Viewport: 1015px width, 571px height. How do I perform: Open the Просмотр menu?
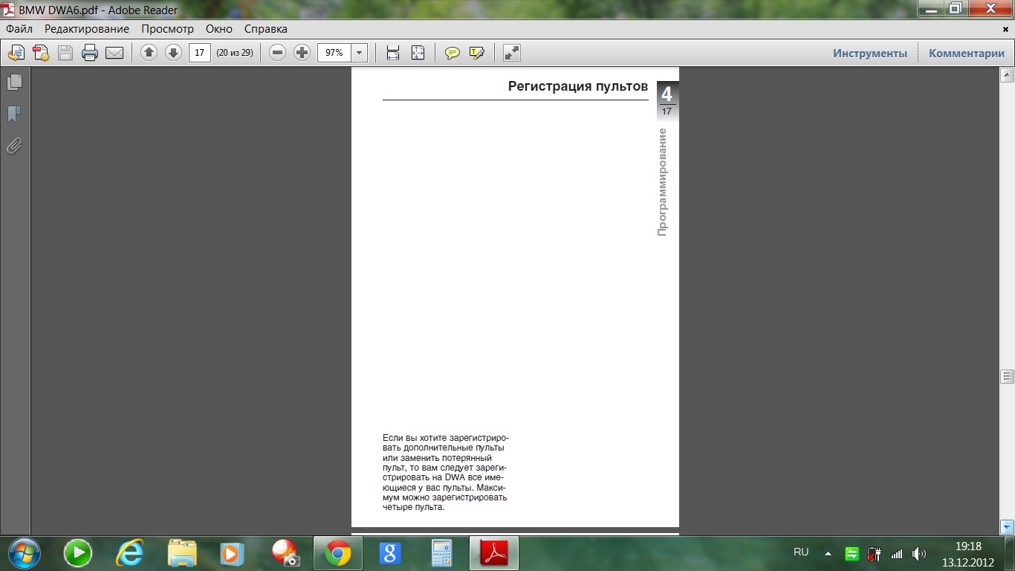point(167,29)
